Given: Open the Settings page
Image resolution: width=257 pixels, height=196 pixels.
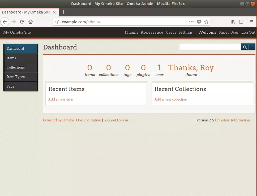Looking at the screenshot, I should 185,32.
